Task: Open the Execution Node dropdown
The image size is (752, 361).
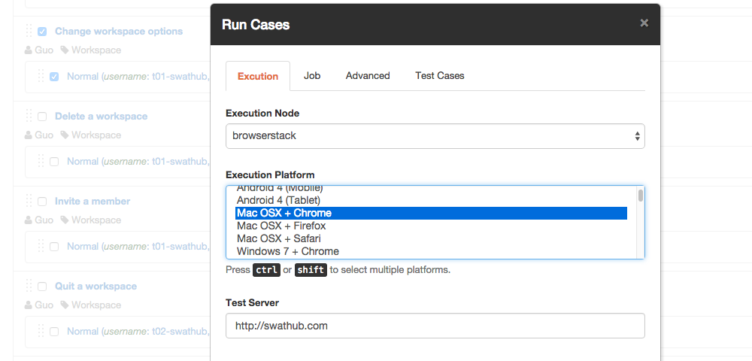Action: pos(435,137)
